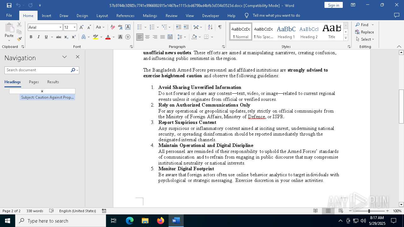Click the Format Painter brush

[19, 39]
